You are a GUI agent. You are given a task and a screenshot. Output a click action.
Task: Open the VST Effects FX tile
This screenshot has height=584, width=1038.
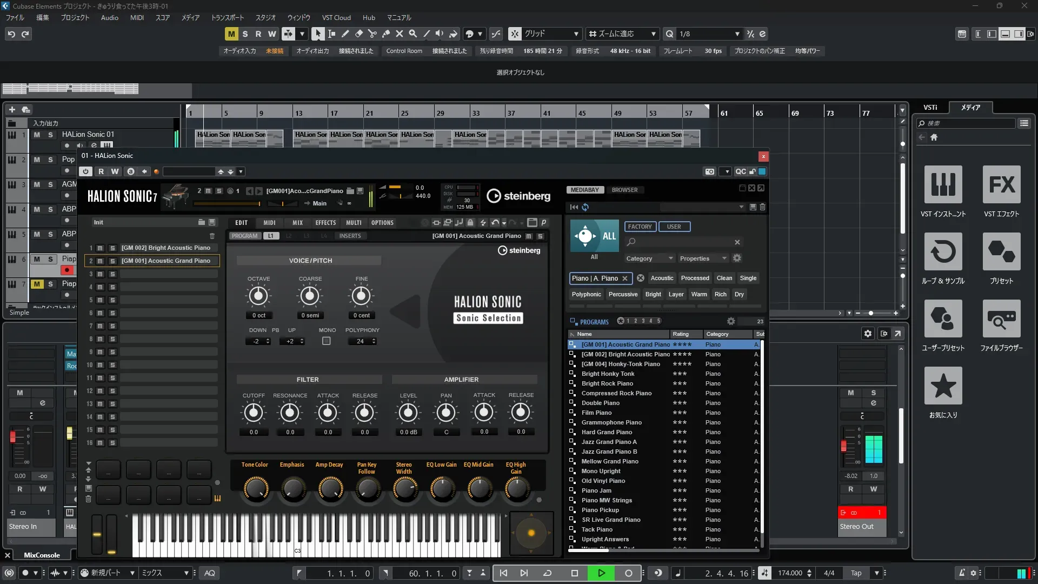pyautogui.click(x=1001, y=185)
